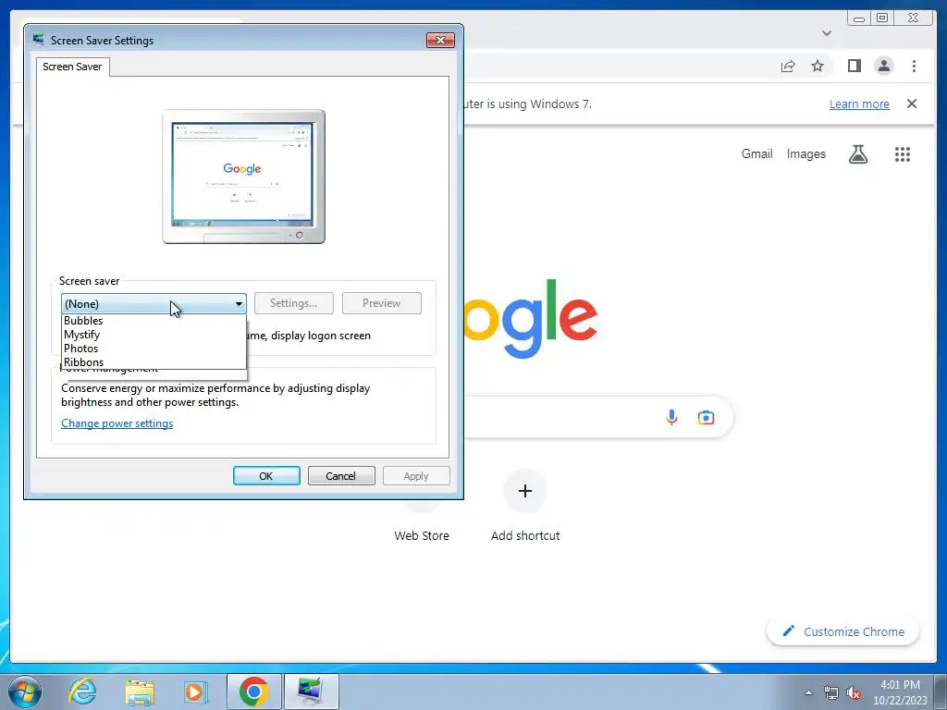Expand the Chrome tab search chevron

827,33
